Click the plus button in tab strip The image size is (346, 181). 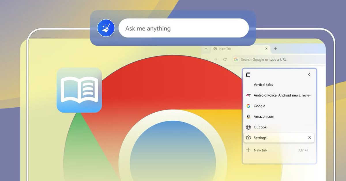[275, 49]
